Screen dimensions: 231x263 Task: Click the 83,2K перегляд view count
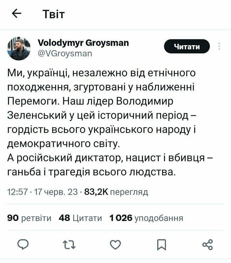pyautogui.click(x=116, y=192)
